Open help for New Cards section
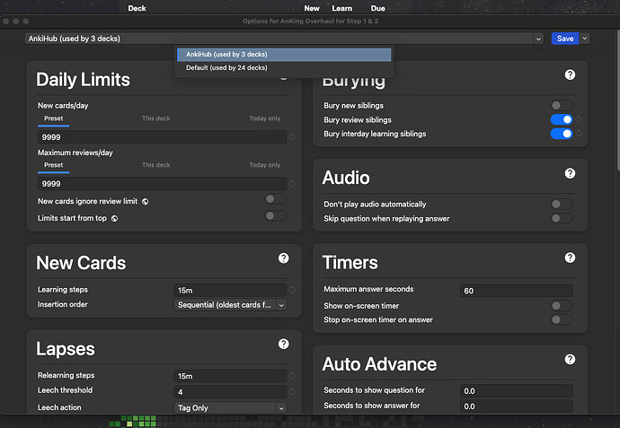The image size is (620, 428). point(284,258)
